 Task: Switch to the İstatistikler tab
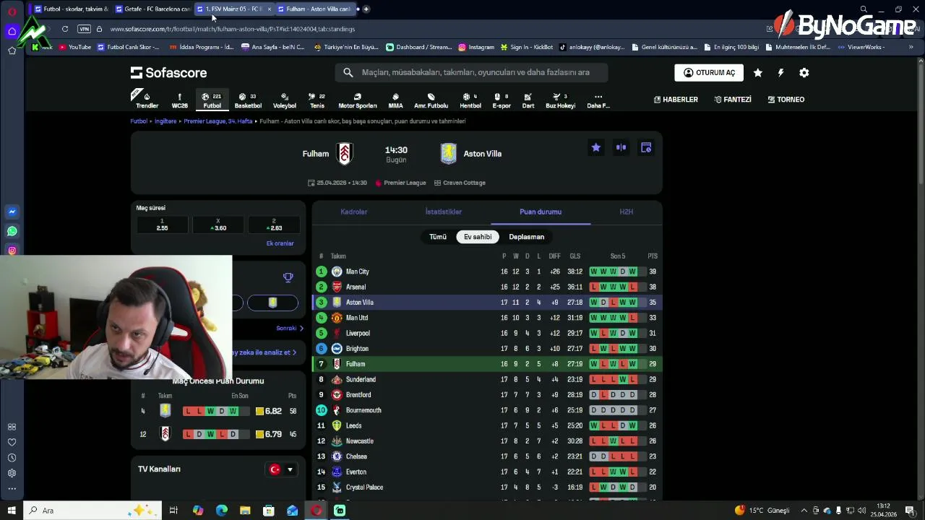(443, 212)
